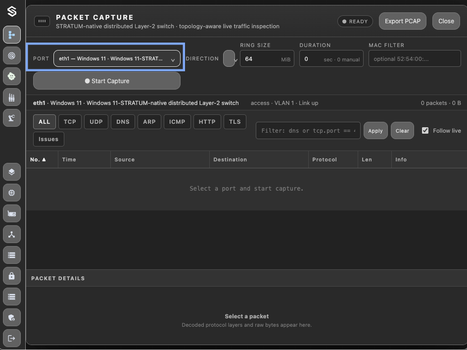Image resolution: width=467 pixels, height=350 pixels.
Task: Open the server stack icon above the lock
Action: pos(12,255)
